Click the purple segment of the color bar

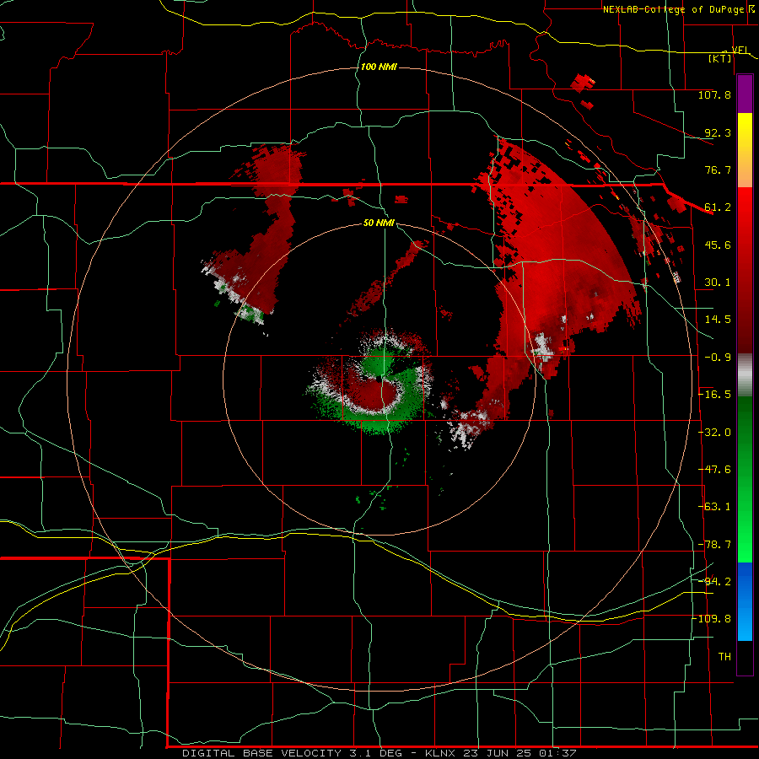745,94
